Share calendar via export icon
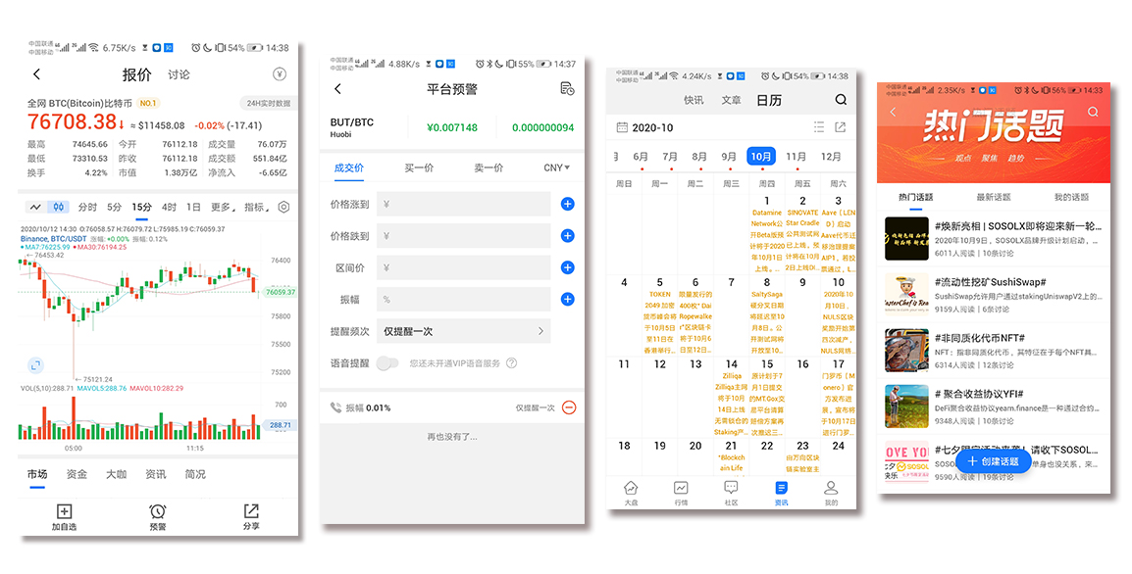The height and width of the screenshot is (574, 1132). point(841,127)
